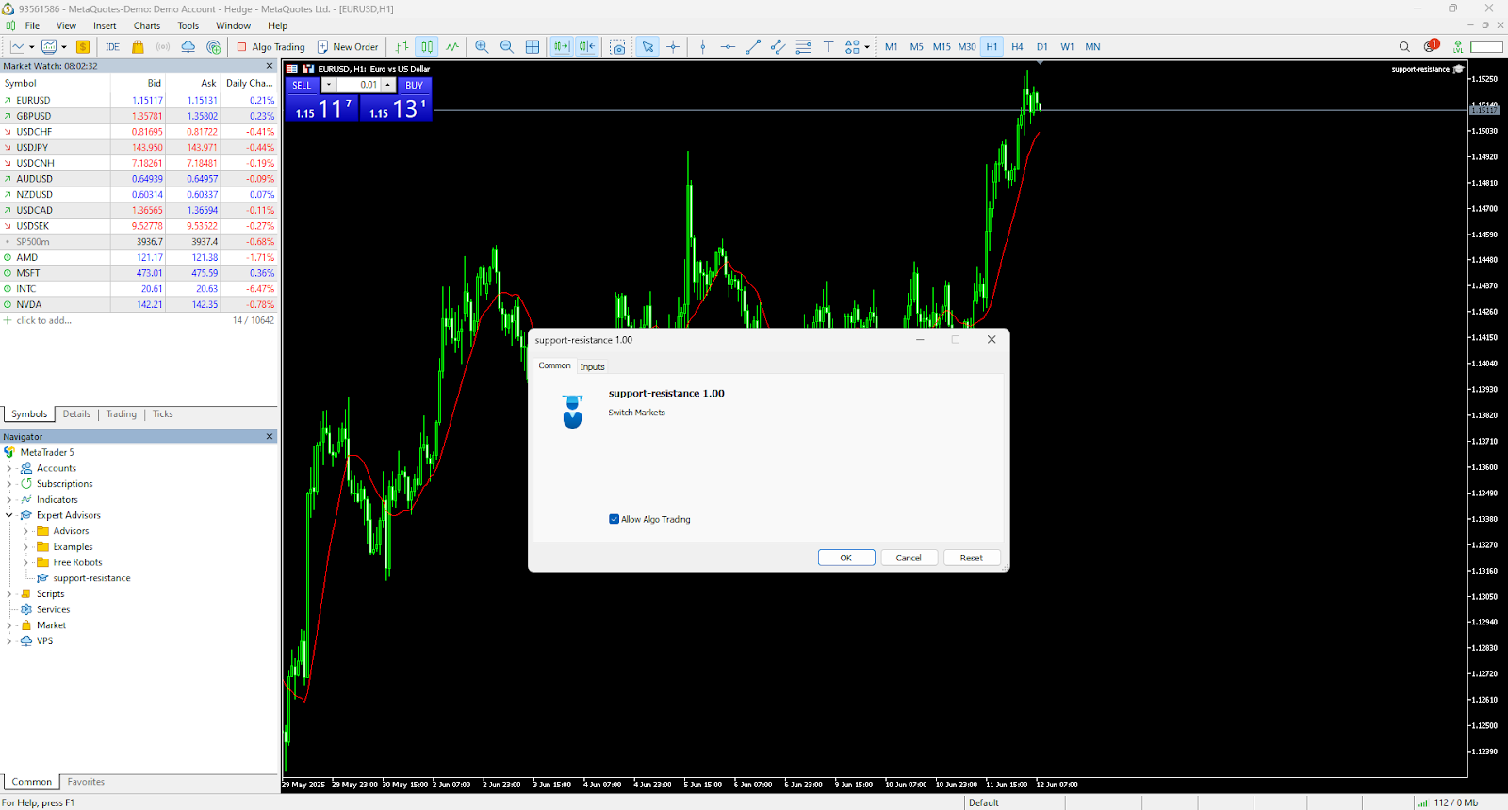Switch chart to candlestick mode
This screenshot has height=810, width=1508.
(x=427, y=47)
